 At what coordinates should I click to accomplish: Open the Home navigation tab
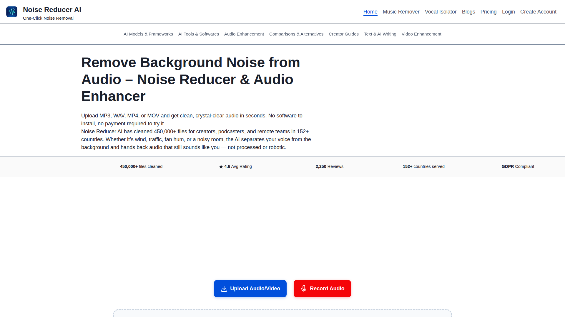[x=370, y=12]
